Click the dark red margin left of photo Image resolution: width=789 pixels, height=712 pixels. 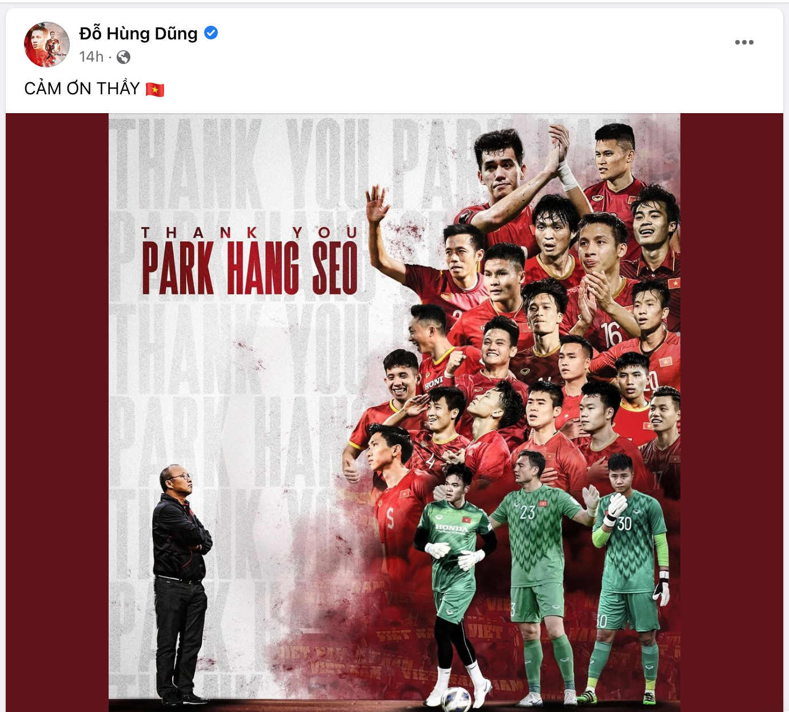click(x=57, y=413)
